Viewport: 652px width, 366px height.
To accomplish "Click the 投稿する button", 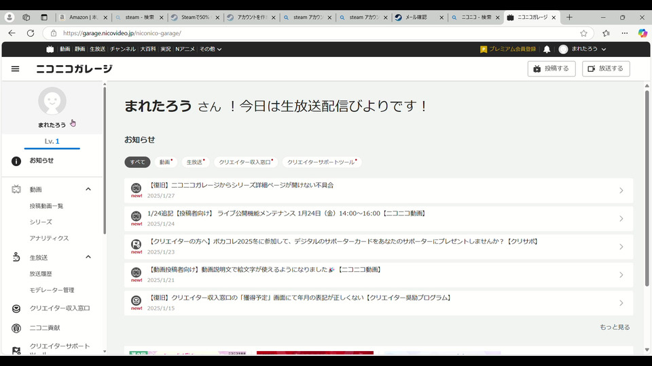I will pos(551,68).
